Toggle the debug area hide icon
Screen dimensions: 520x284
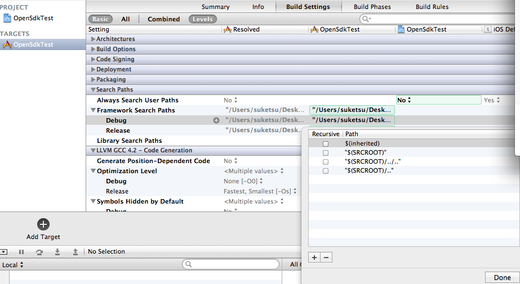tap(3, 252)
